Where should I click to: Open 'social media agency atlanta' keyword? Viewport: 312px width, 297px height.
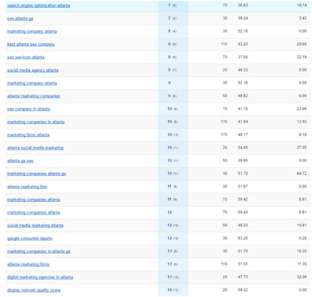(x=32, y=71)
